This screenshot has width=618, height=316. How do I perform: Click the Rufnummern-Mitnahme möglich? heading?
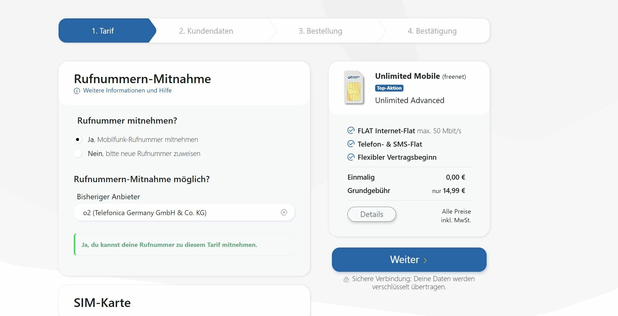pyautogui.click(x=142, y=179)
